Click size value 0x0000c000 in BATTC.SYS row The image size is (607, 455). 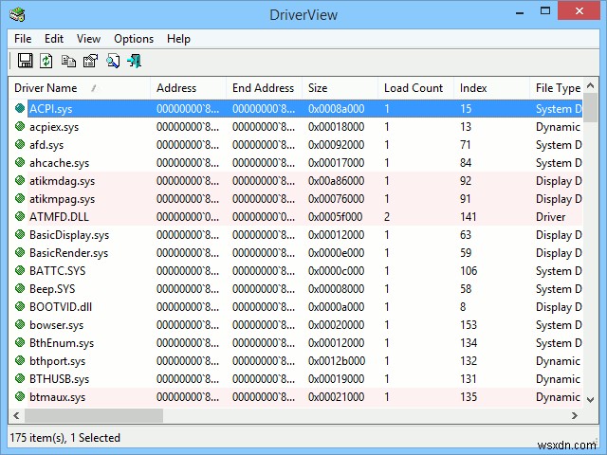(336, 271)
